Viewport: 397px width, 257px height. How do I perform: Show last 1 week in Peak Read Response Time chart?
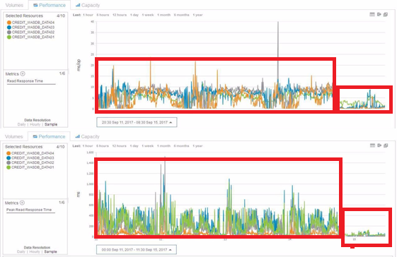click(x=147, y=146)
